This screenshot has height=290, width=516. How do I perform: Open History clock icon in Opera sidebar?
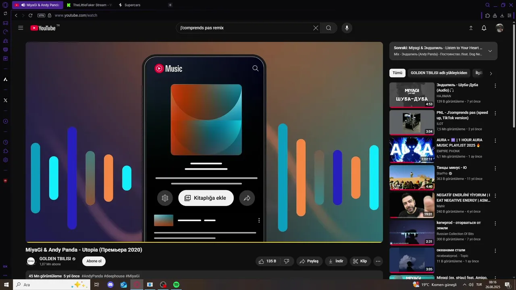[x=5, y=142]
